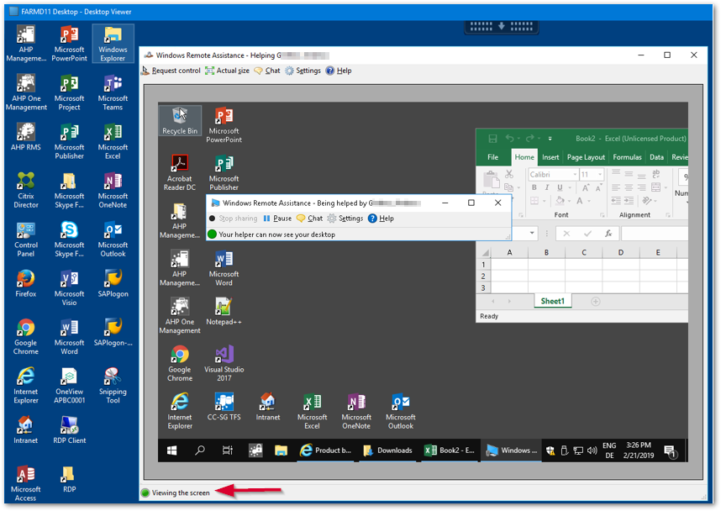This screenshot has height=511, width=721.
Task: Open CC-SG TFS icon on remote desktop
Action: (224, 407)
